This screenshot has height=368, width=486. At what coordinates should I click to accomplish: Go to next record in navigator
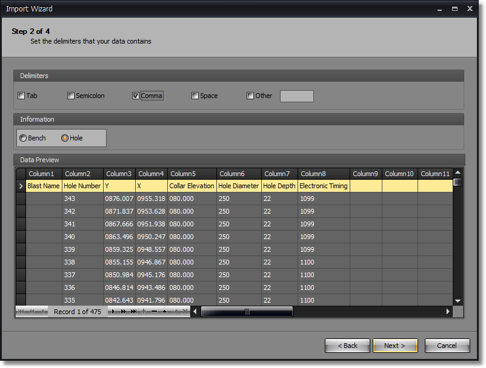113,312
